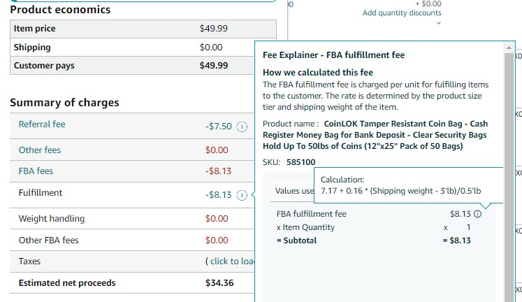Image resolution: width=522 pixels, height=302 pixels.
Task: Click the scrollbar up arrow in Fee Explainer
Action: click(509, 48)
